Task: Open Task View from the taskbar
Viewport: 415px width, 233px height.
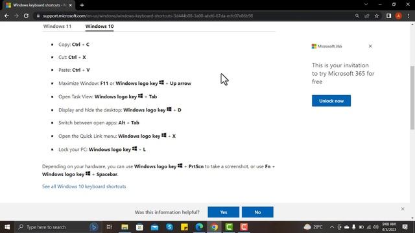Action: (x=110, y=227)
